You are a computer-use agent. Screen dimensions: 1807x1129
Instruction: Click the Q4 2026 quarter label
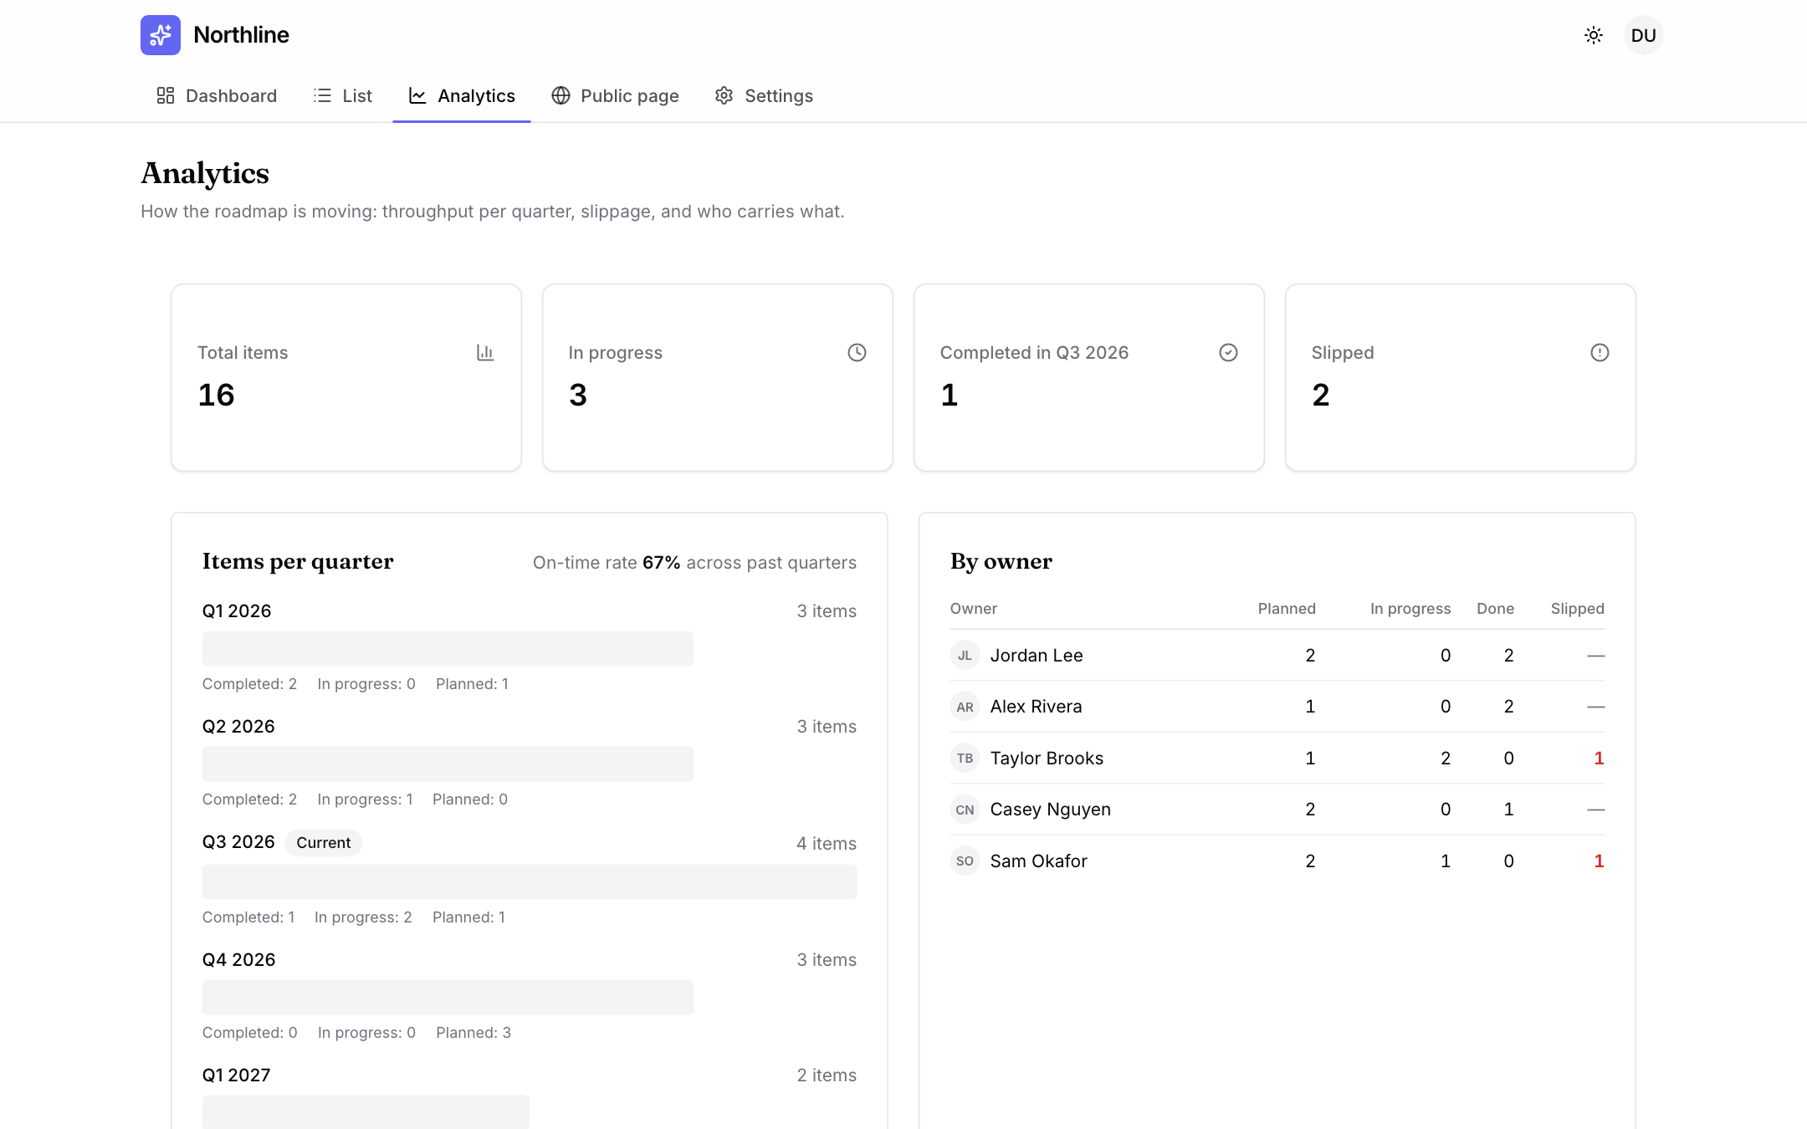click(x=238, y=960)
